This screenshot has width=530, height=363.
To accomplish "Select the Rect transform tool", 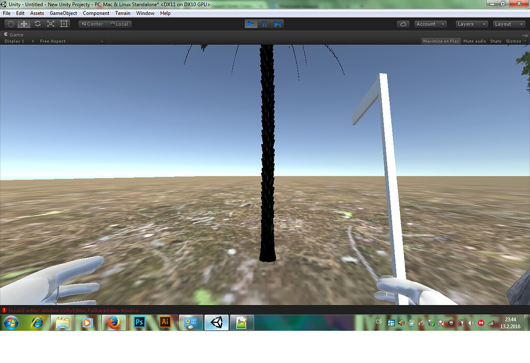I will [x=64, y=24].
